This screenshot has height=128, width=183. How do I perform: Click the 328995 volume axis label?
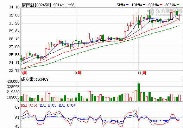[x=13, y=87]
